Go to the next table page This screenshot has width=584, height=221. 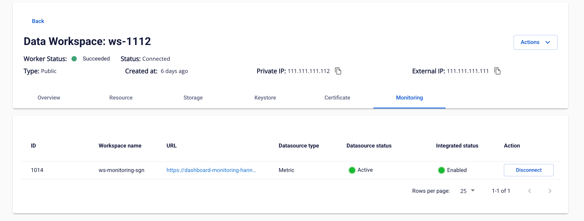[x=550, y=191]
